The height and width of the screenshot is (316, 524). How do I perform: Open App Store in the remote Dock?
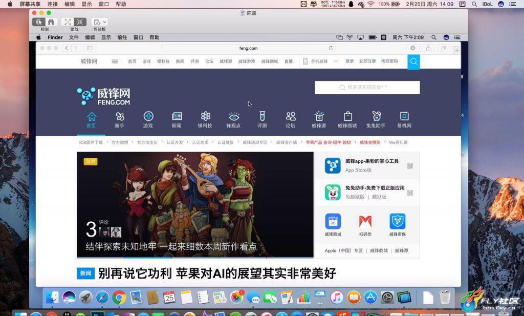pos(370,297)
